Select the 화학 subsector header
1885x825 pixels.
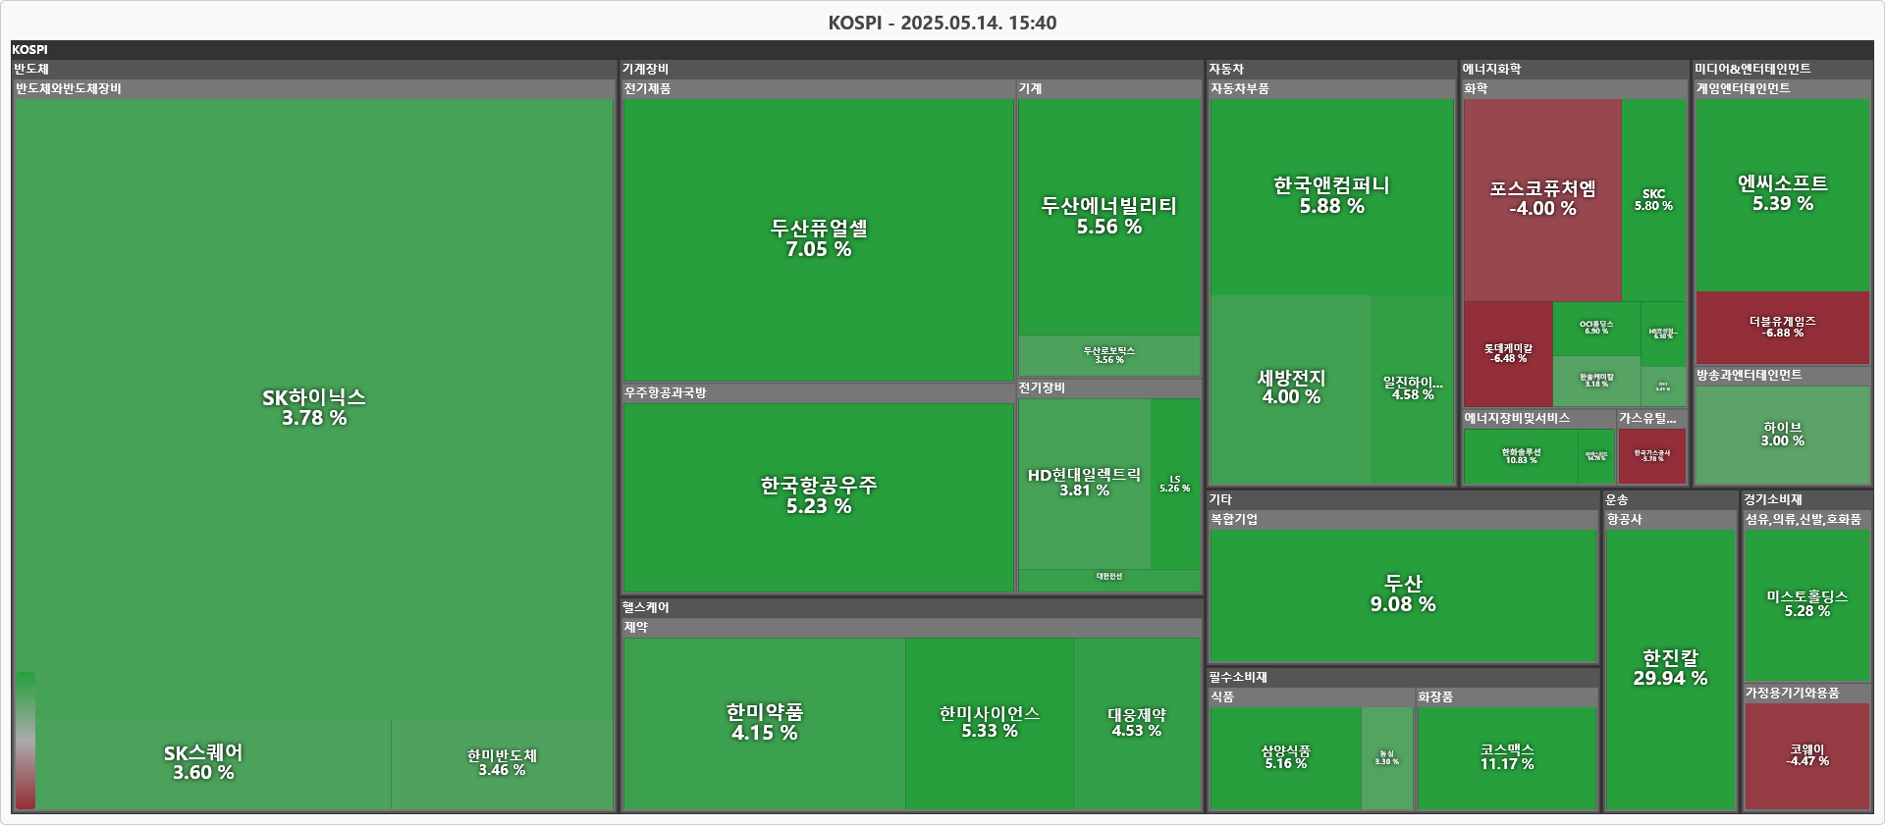point(1575,88)
